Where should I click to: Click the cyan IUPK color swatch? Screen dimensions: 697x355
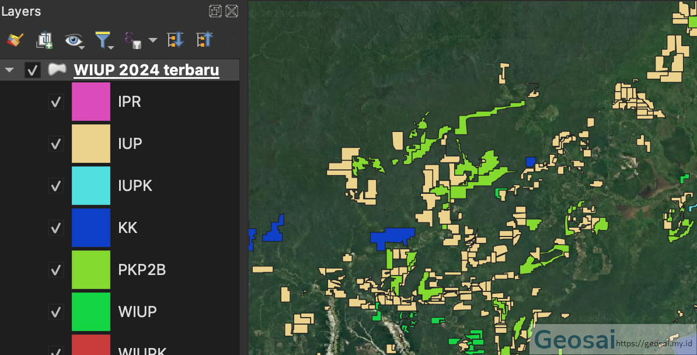[91, 186]
